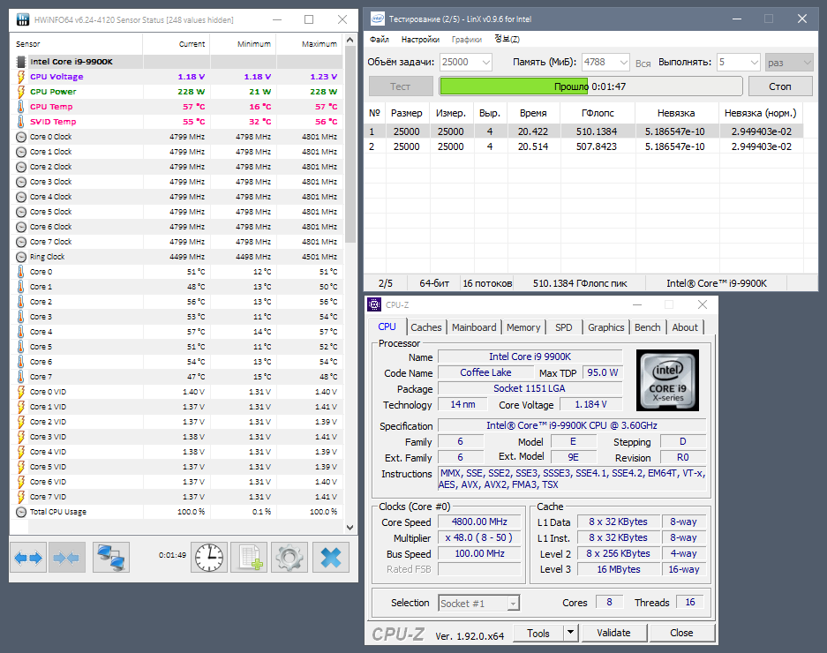827x653 pixels.
Task: Open the Настройки menu in LinX
Action: (420, 39)
